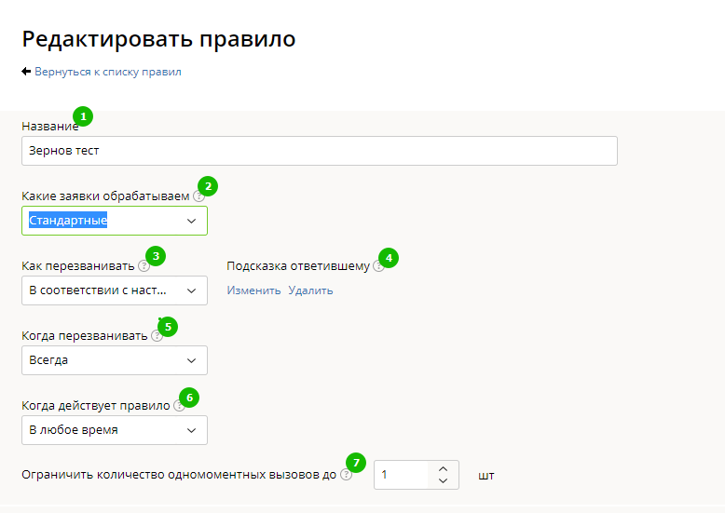Screen dimensions: 725x513
Task: Show help for 'Подсказка ответившему'
Action: pos(377,266)
